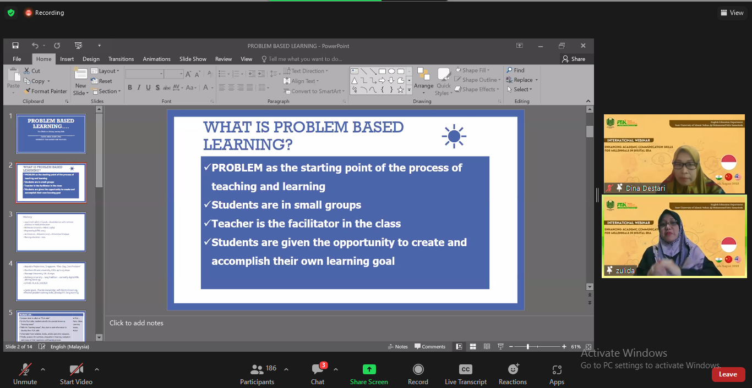Switch to the Design tab
The width and height of the screenshot is (752, 388).
pyautogui.click(x=91, y=59)
